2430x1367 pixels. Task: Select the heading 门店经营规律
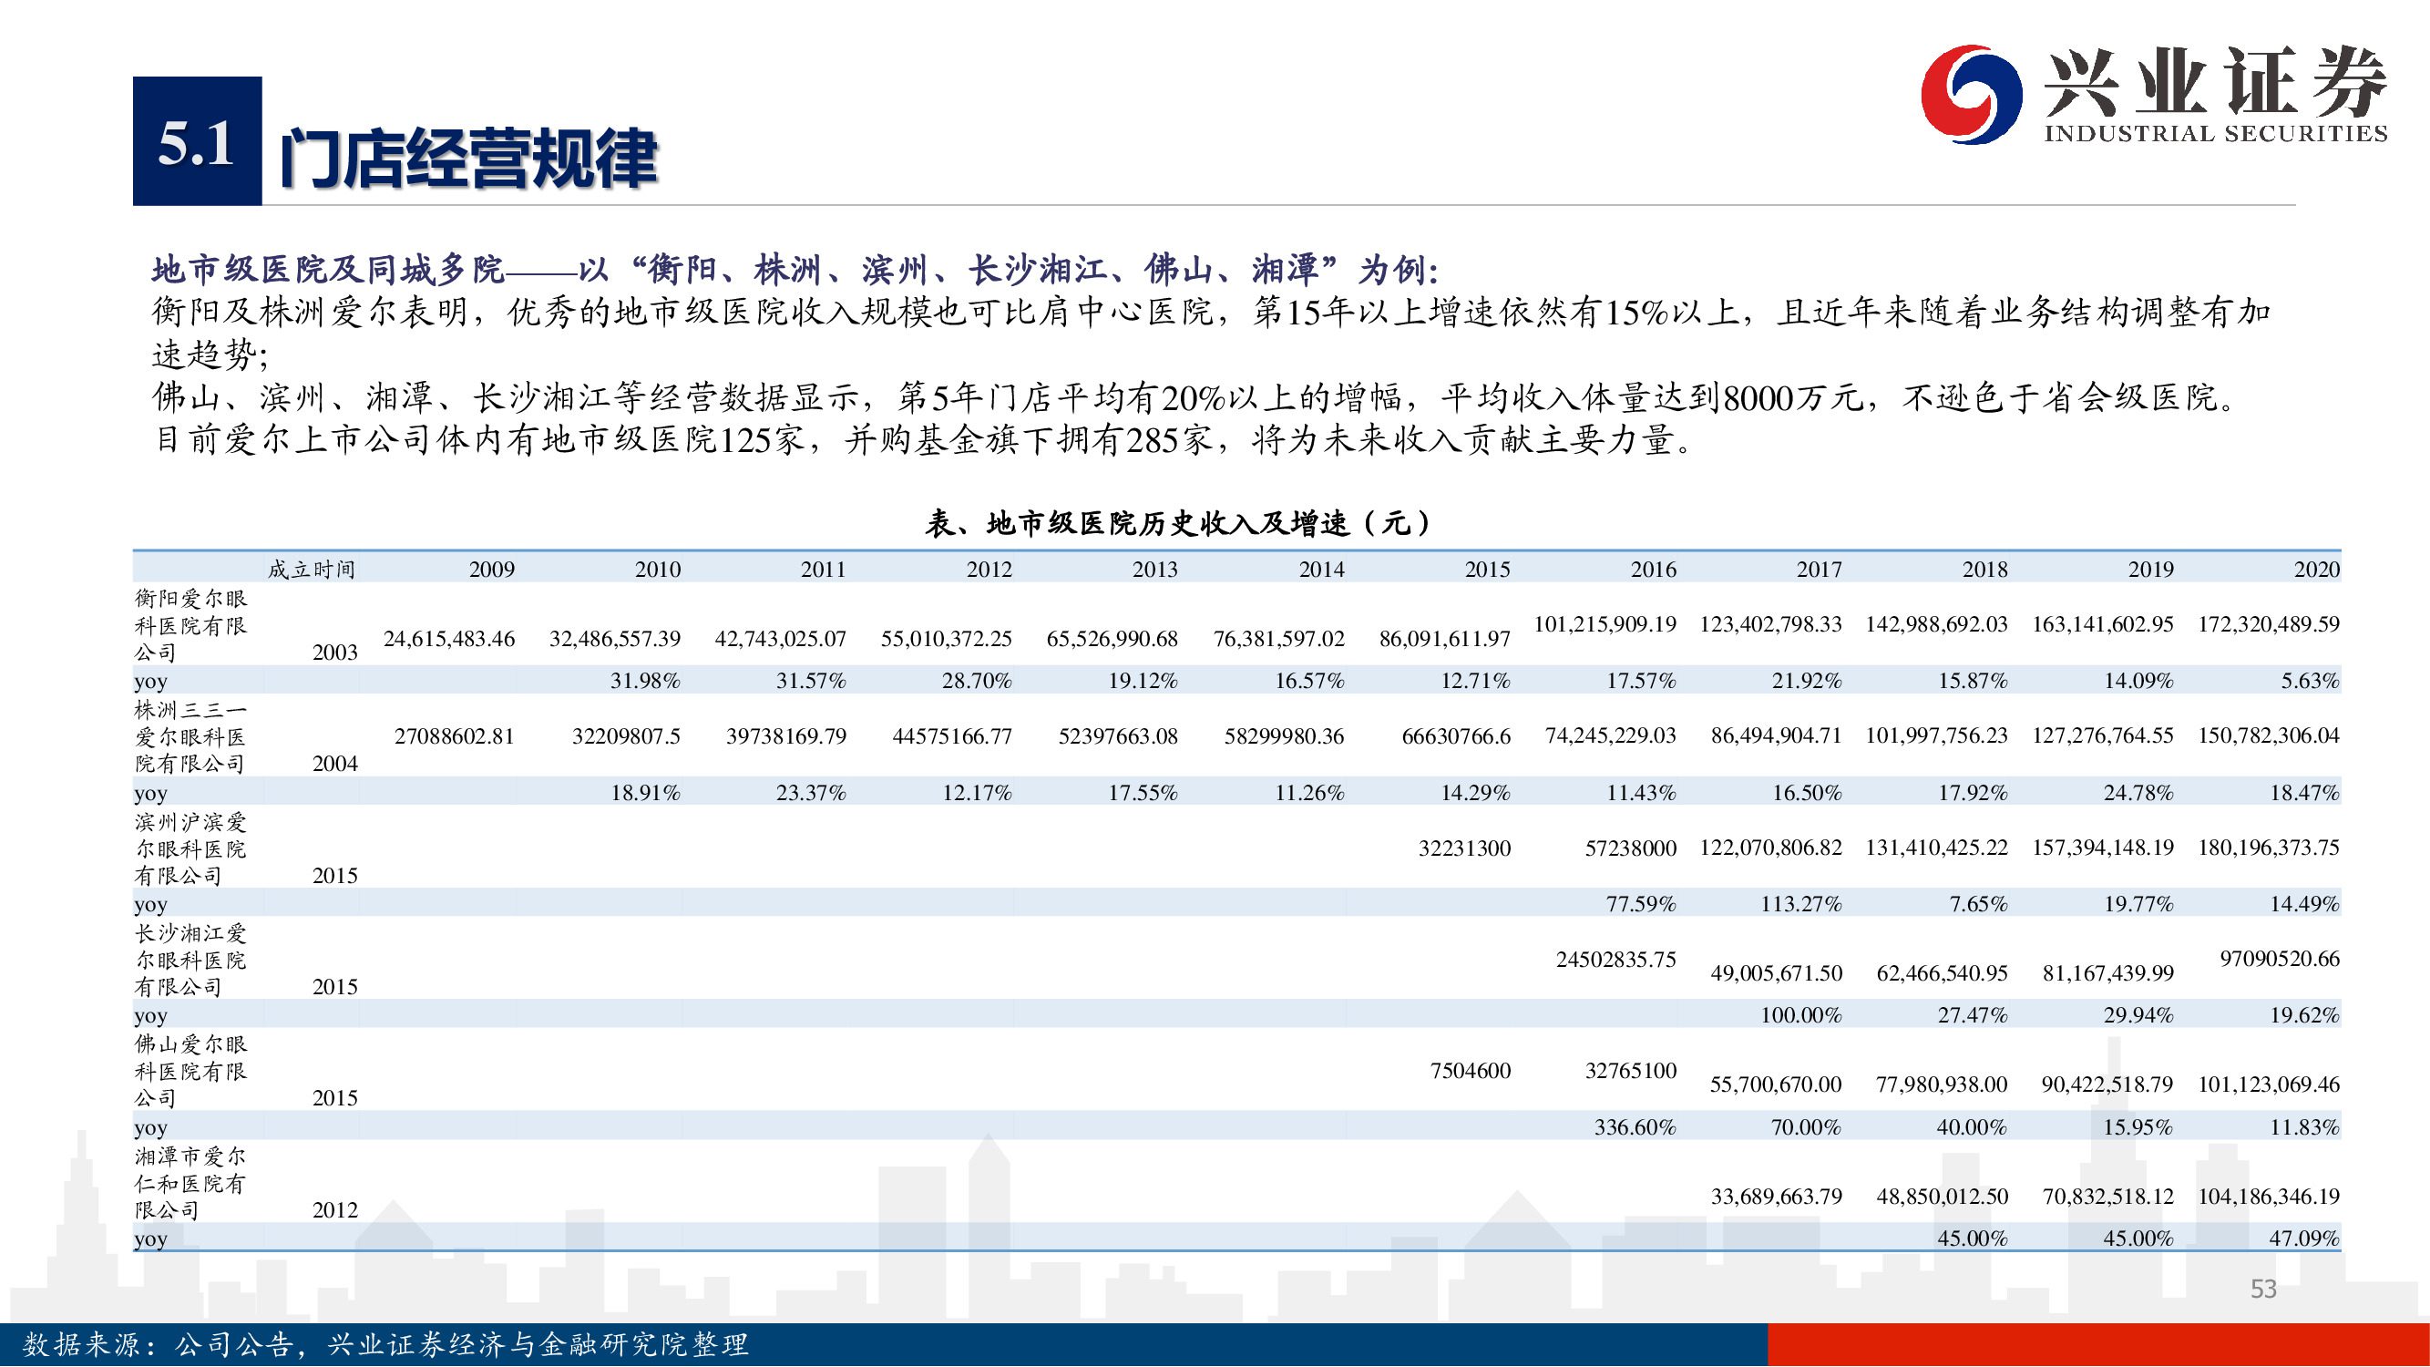pos(469,159)
